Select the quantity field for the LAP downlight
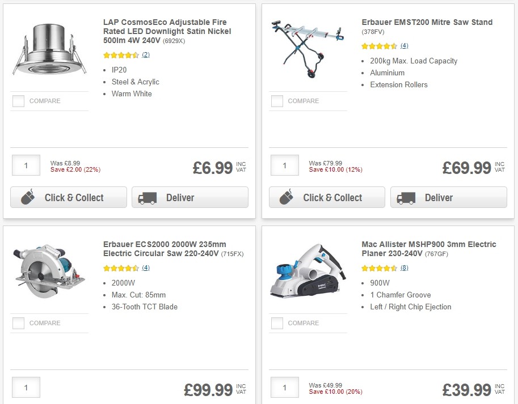Image resolution: width=518 pixels, height=404 pixels. pos(26,165)
